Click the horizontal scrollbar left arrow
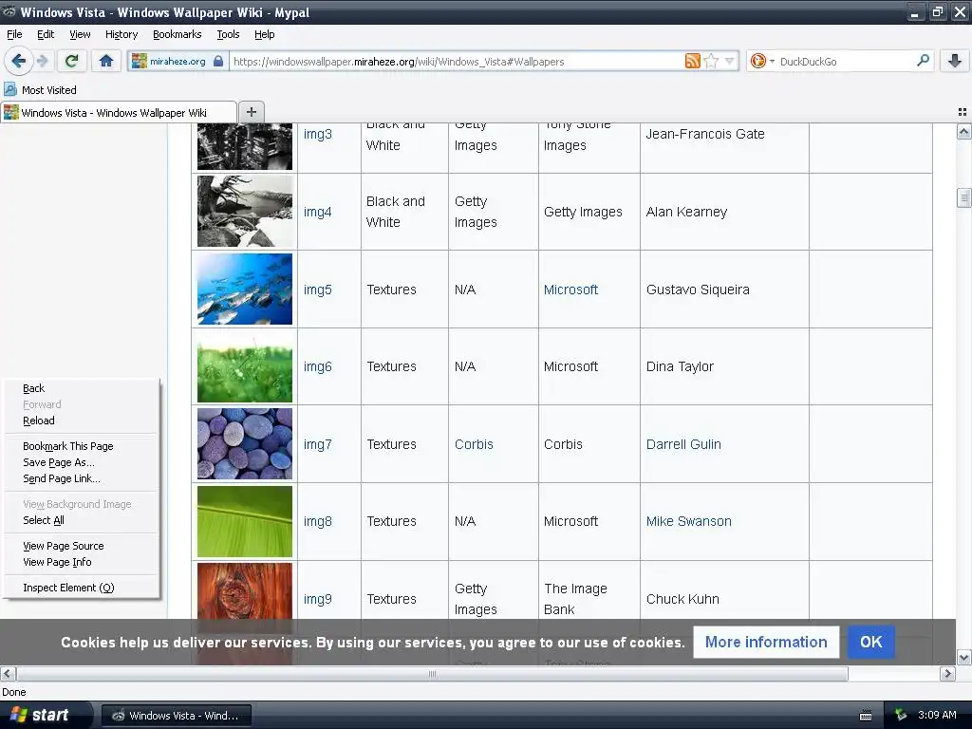This screenshot has width=972, height=729. (x=8, y=673)
